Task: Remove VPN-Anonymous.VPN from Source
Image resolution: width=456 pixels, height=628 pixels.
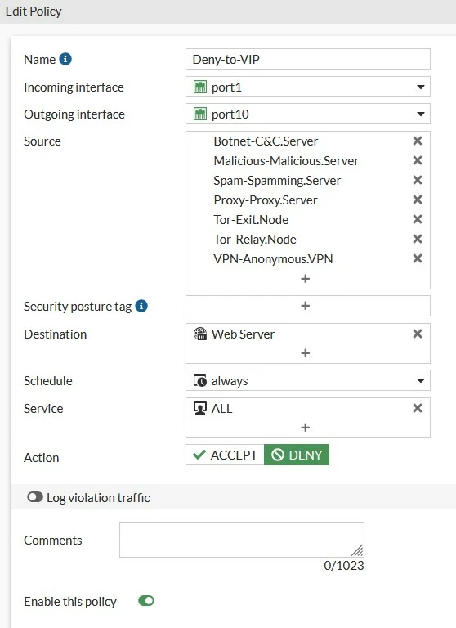Action: [417, 258]
